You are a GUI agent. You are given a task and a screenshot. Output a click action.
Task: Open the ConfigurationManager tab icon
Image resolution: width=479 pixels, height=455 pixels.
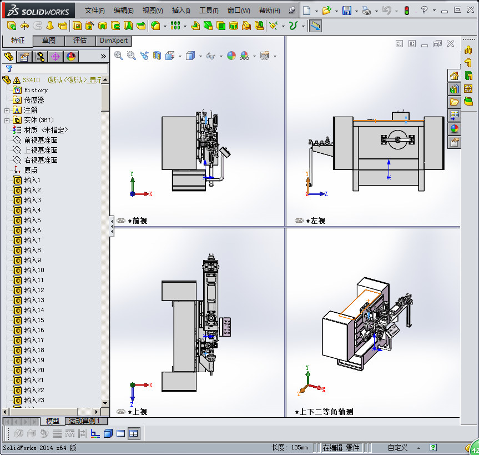point(40,57)
